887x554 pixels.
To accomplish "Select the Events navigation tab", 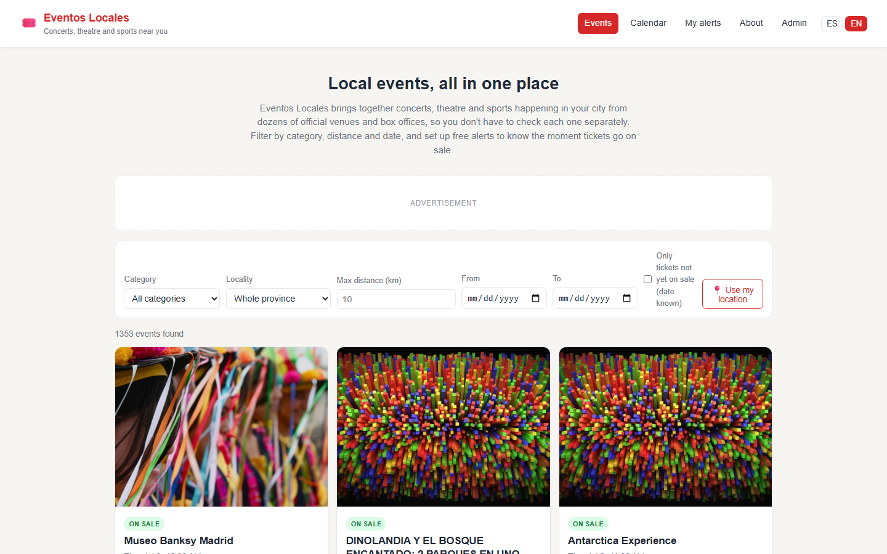I will (x=597, y=23).
